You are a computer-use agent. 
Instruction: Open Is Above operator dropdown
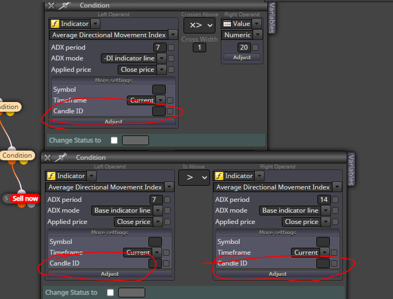pyautogui.click(x=194, y=178)
